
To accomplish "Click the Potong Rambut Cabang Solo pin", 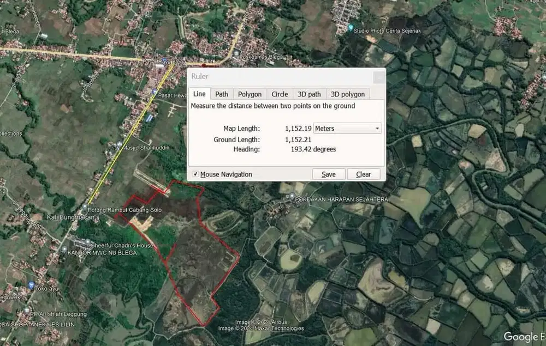I will (x=85, y=208).
